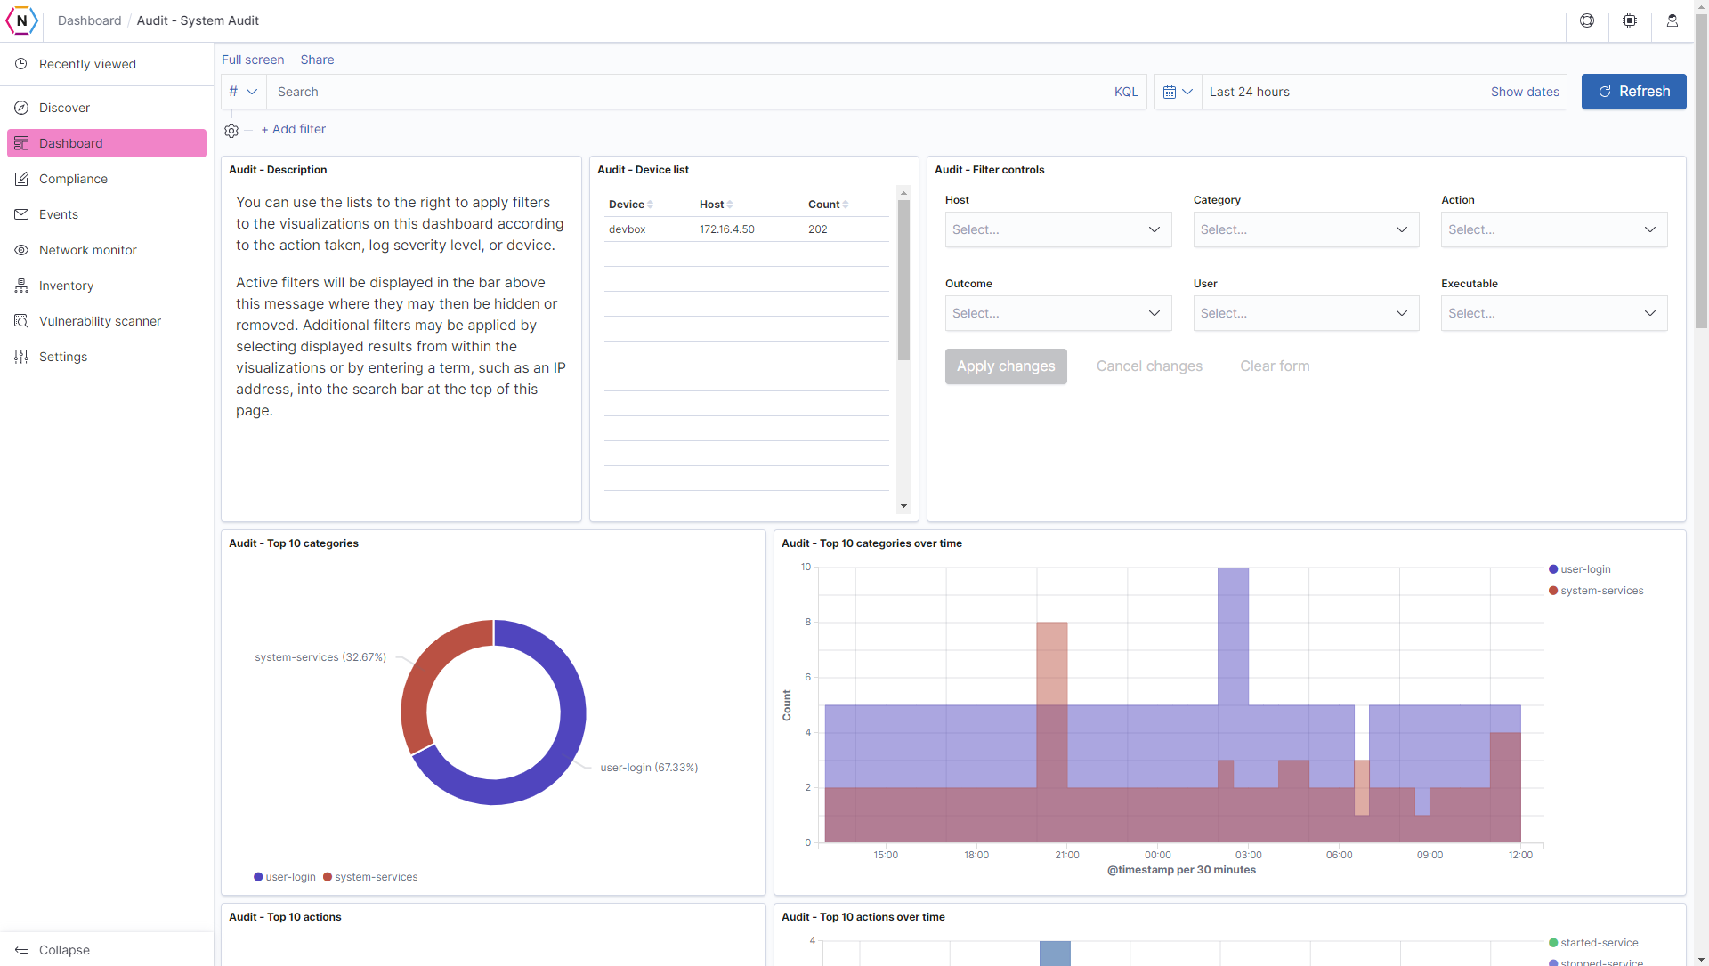Screen dimensions: 1709x966
Task: Click device list scrollbar up arrow
Action: pos(903,193)
